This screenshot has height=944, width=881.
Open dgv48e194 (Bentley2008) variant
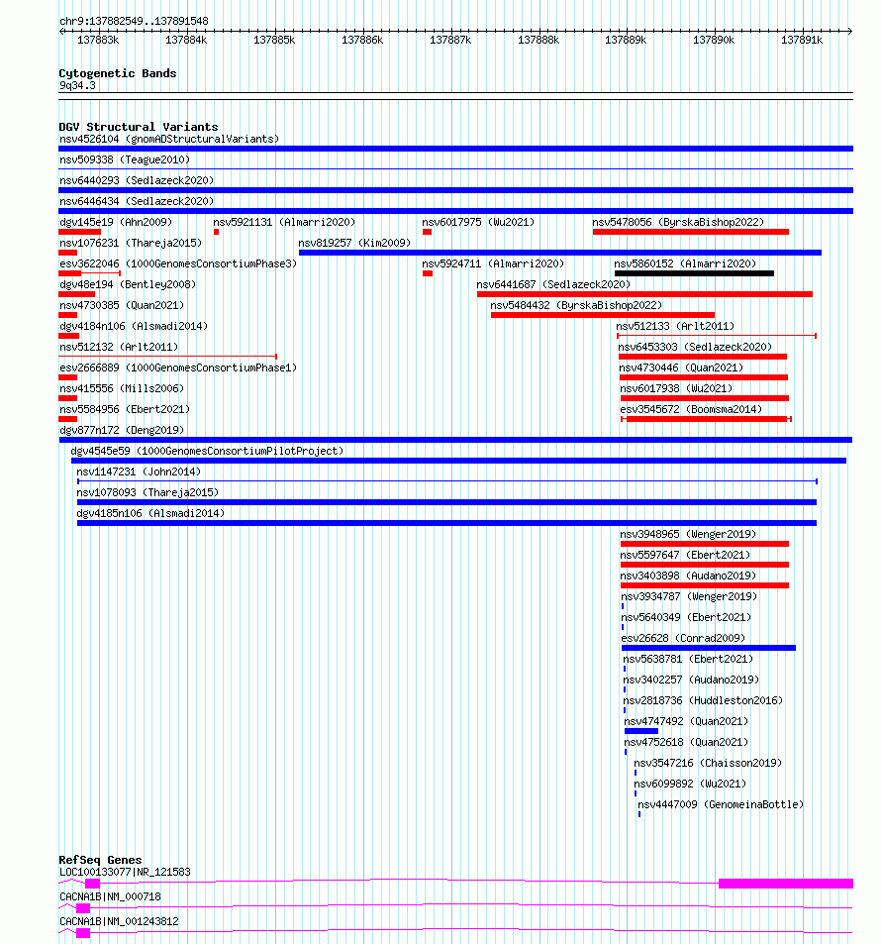coord(128,284)
